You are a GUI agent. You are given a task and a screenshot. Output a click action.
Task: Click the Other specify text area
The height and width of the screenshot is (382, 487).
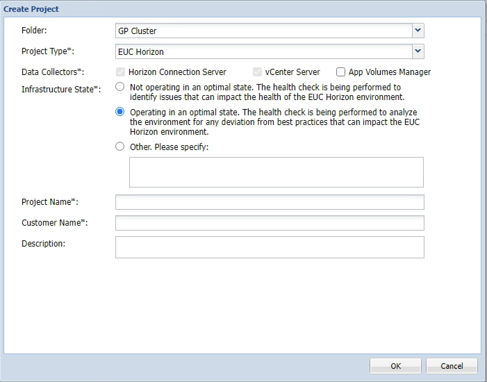(x=276, y=172)
